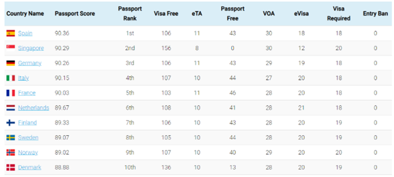Screen dimensions: 394x177
Task: Open the Singapore country link
Action: pos(31,48)
